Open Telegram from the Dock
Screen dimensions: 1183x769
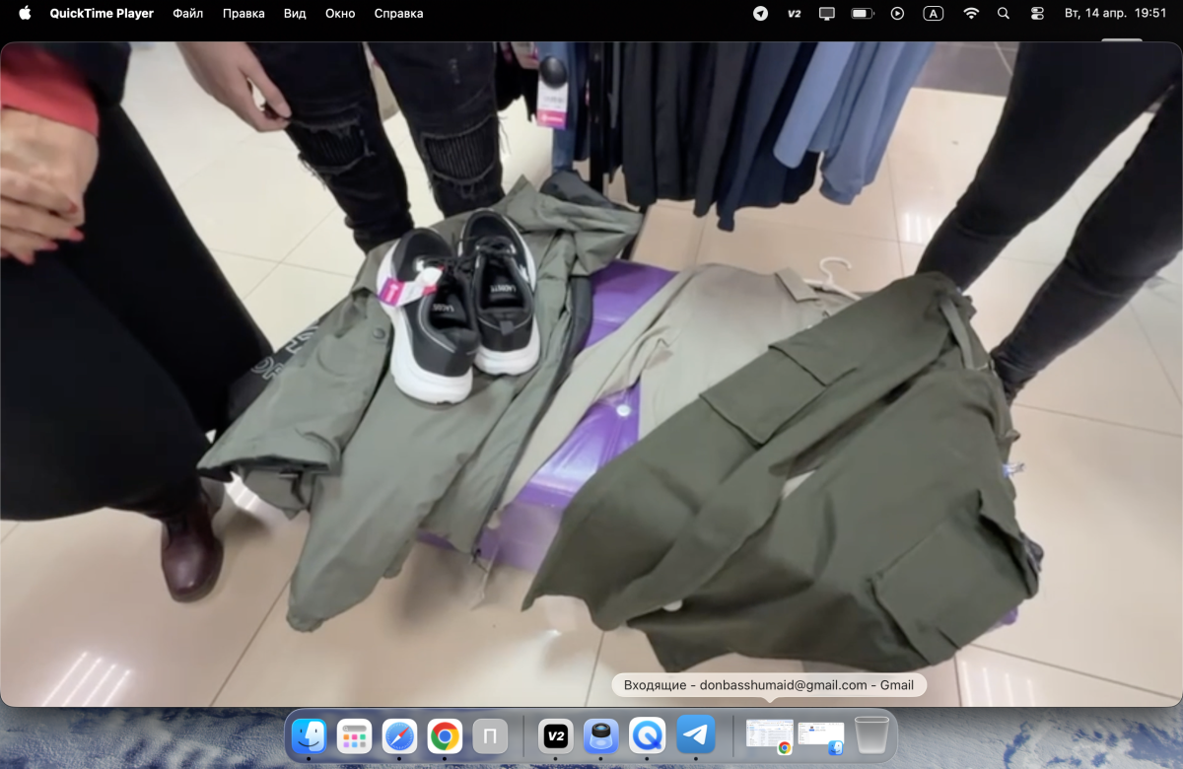tap(696, 735)
